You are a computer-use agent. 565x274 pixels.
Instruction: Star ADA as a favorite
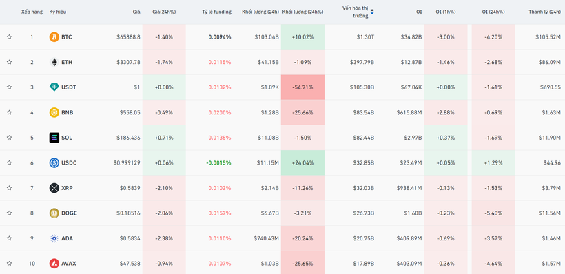tap(10, 238)
